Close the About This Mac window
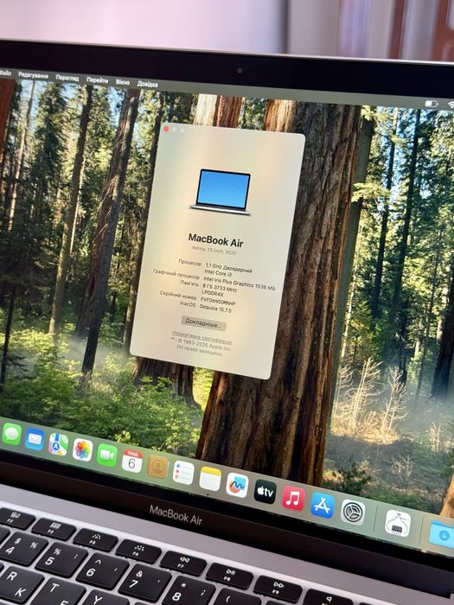Viewport: 454px width, 605px height. [x=166, y=129]
